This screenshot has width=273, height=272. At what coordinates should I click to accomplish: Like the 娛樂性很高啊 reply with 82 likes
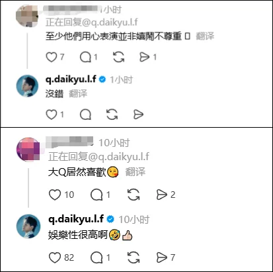tap(55, 257)
